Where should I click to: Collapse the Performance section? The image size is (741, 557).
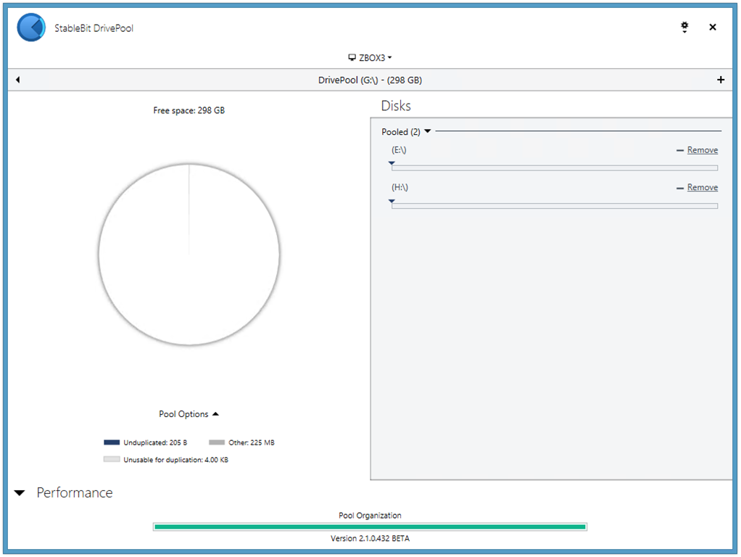point(20,492)
